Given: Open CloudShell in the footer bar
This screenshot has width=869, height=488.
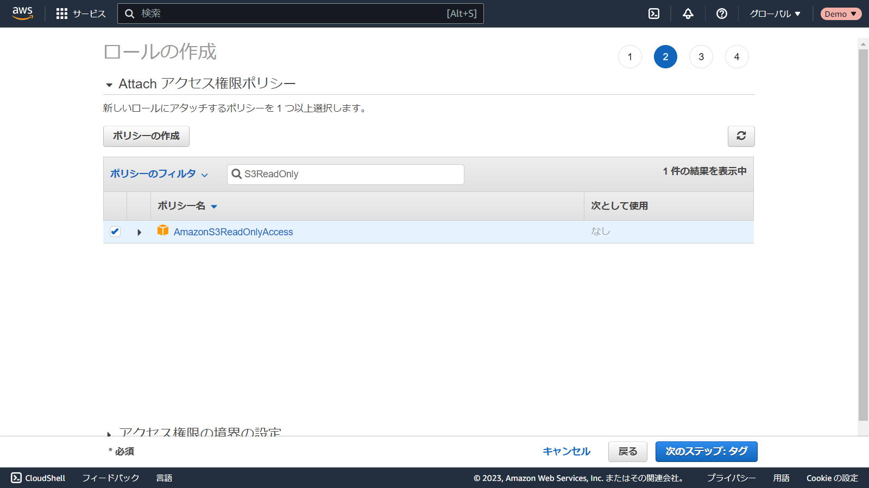Looking at the screenshot, I should tap(38, 478).
